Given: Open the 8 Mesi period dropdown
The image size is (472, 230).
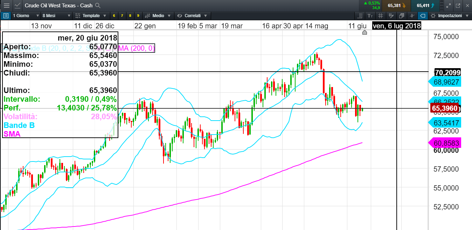Looking at the screenshot, I should 56,16.
